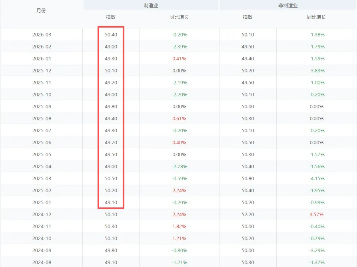The height and width of the screenshot is (267, 357).
Task: Click non-manufacturing index 50.10 in 2026-03 row
Action: tap(248, 35)
